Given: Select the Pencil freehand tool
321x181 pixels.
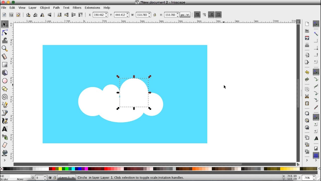Looking at the screenshot, I should [x=5, y=105].
